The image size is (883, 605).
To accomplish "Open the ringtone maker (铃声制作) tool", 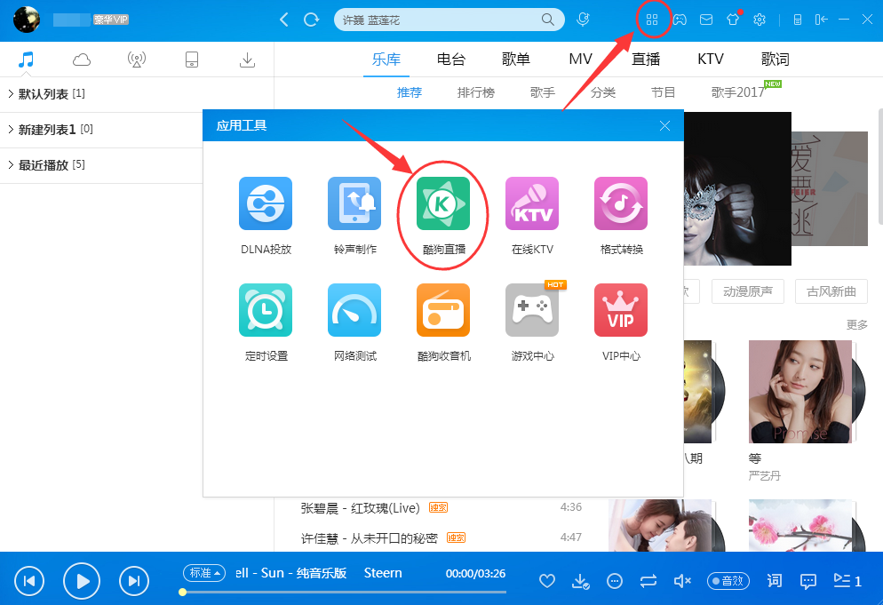I will coord(354,203).
